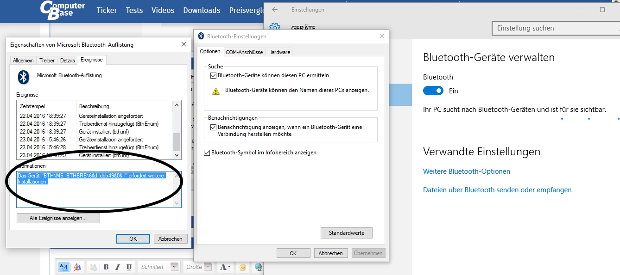
Task: Click Abbrechen in Bluetooth-Einstellungen dialog
Action: click(x=331, y=253)
